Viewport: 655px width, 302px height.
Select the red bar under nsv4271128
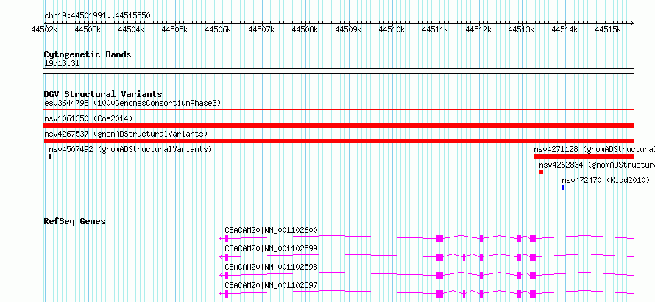584,157
